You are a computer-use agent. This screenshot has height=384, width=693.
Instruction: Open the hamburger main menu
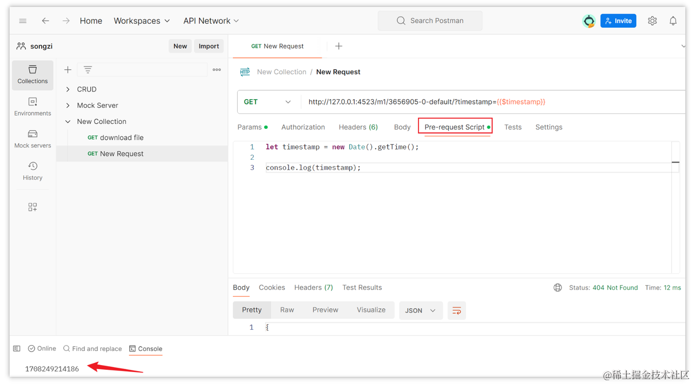tap(23, 21)
